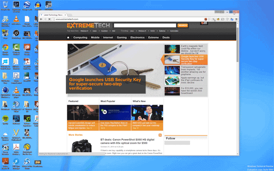Viewport: 274px width, 171px height.
Task: Click the scrollbar down arrow
Action: (x=238, y=154)
